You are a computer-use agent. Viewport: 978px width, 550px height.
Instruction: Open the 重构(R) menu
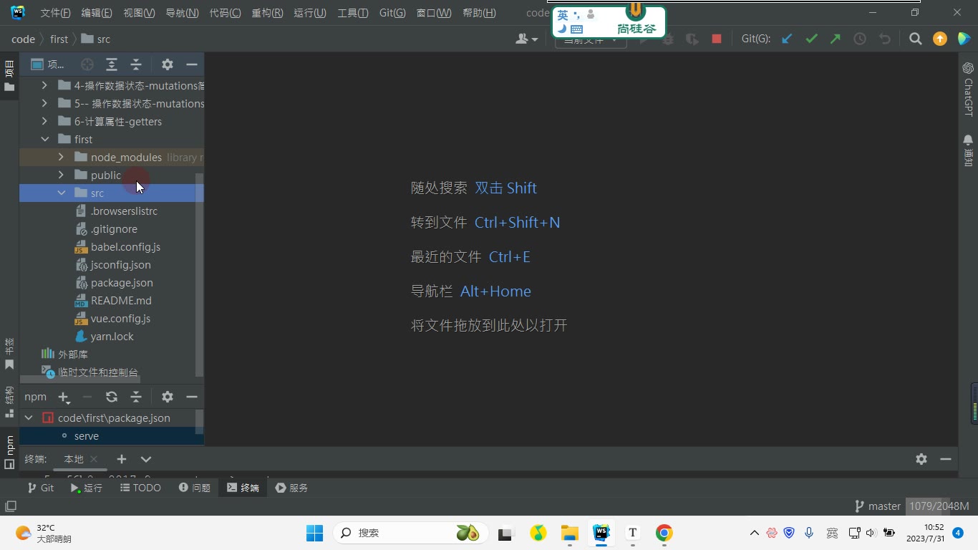point(267,13)
